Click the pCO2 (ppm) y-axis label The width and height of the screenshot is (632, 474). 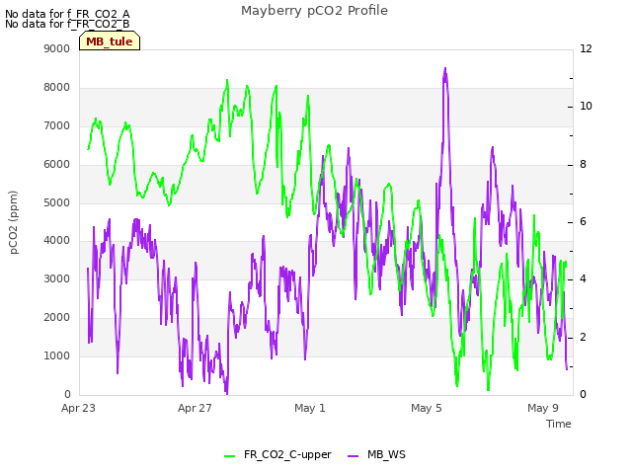click(x=14, y=222)
